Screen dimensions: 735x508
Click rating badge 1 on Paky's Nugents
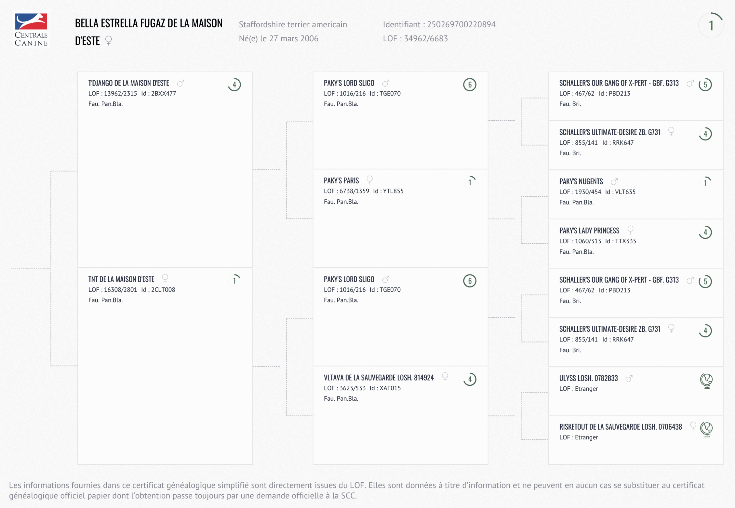click(x=705, y=183)
